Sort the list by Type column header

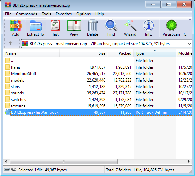click(x=155, y=53)
